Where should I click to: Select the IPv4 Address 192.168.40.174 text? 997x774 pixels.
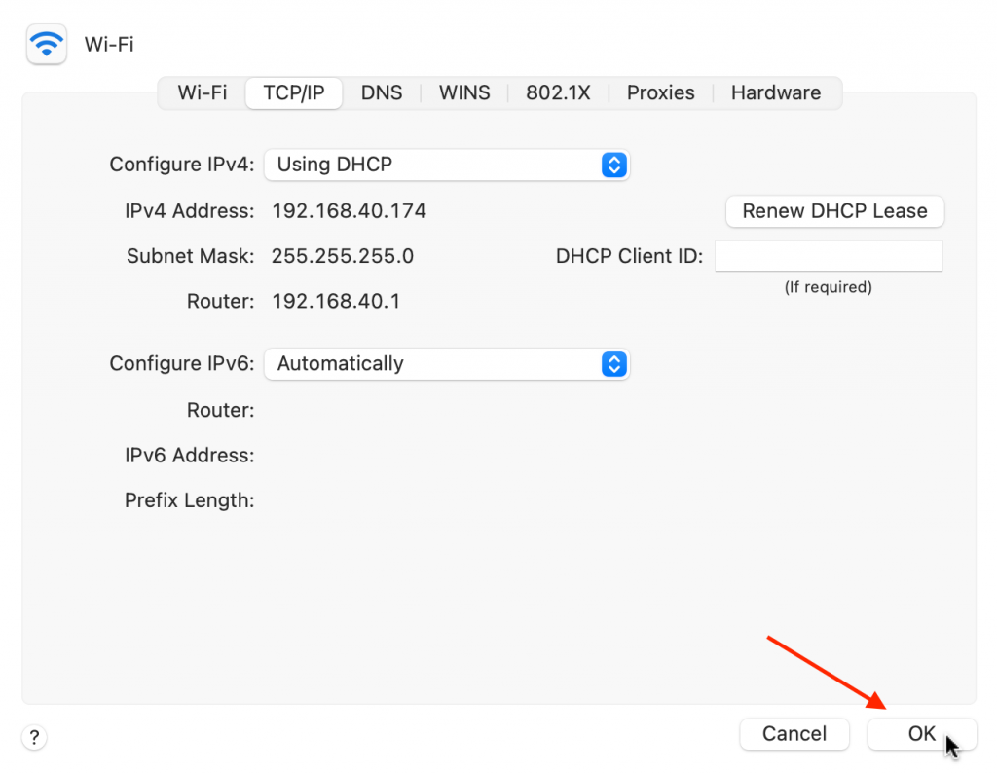pyautogui.click(x=349, y=210)
